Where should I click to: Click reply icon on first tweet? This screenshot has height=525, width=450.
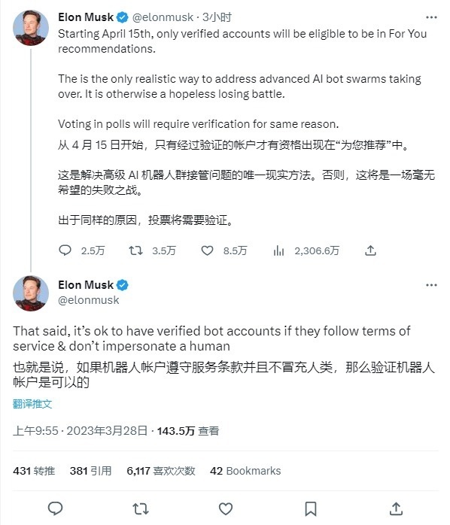65,250
